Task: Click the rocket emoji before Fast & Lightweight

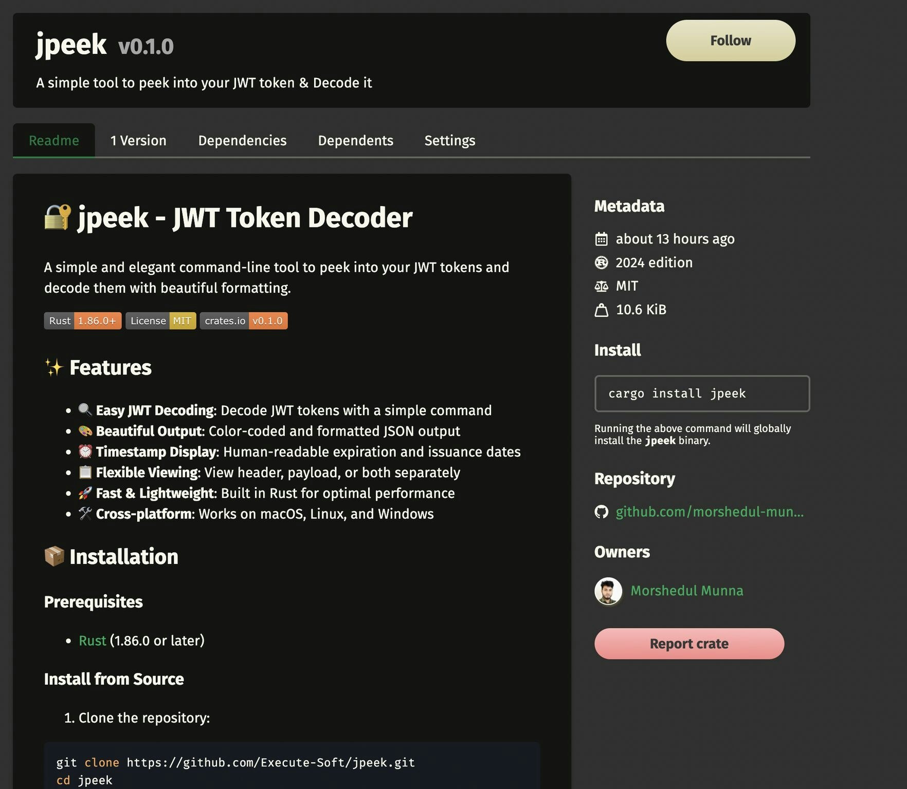Action: (x=85, y=493)
